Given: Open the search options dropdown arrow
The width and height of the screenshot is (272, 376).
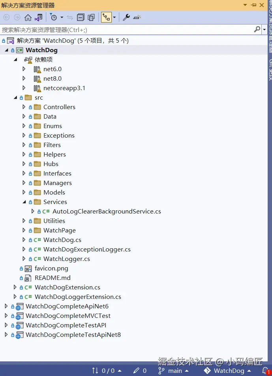Looking at the screenshot, I should tap(264, 30).
